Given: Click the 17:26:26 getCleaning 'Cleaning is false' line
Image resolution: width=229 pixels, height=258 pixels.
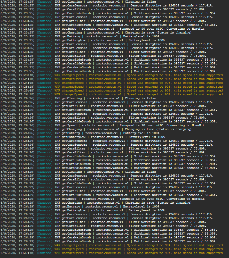Looking at the screenshot, I should point(78,98).
